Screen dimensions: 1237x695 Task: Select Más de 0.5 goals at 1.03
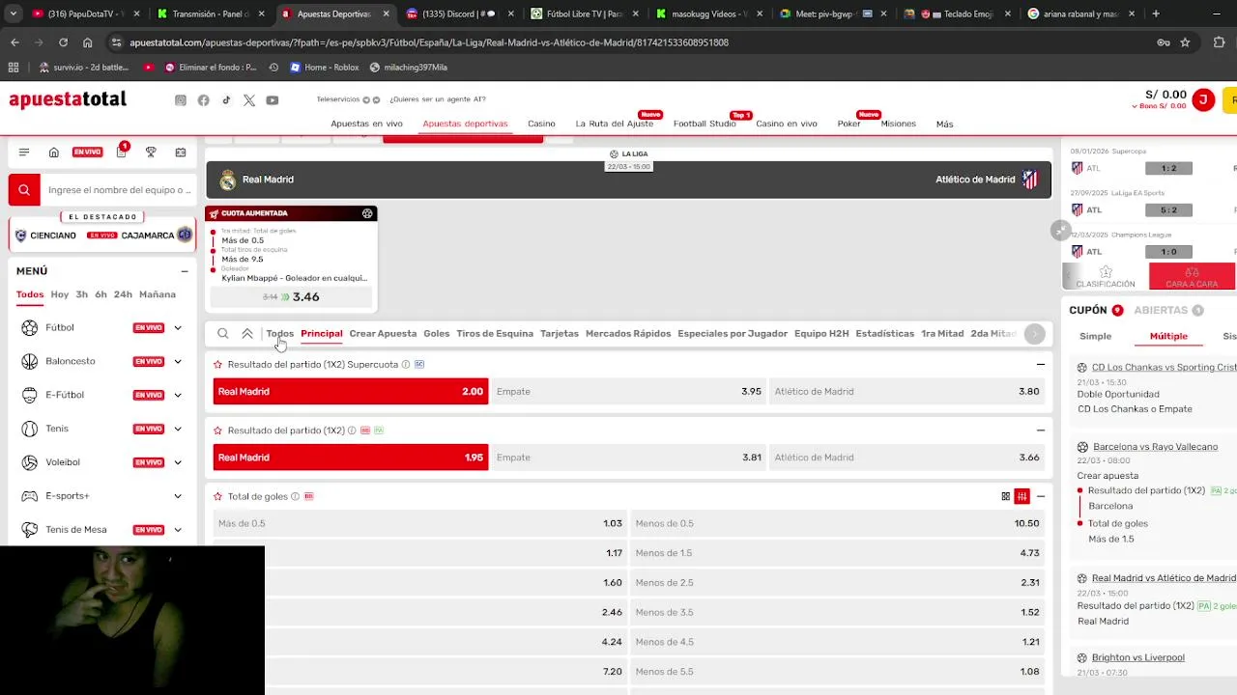coord(419,523)
